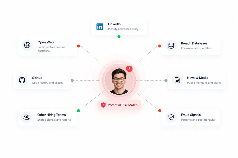The width and height of the screenshot is (238, 158).
Task: Click the red dot near Fraud Signals card
Action: 160,111
